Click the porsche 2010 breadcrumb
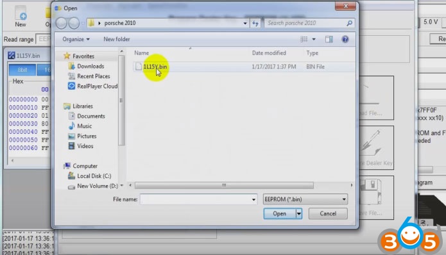The image size is (446, 255). pyautogui.click(x=120, y=23)
